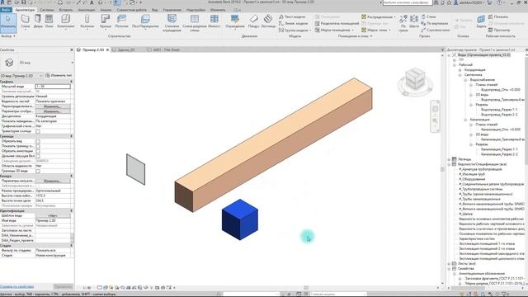Switch to the Вставить ribbon tab
Viewport: 528px width, 297px height.
tap(66, 10)
